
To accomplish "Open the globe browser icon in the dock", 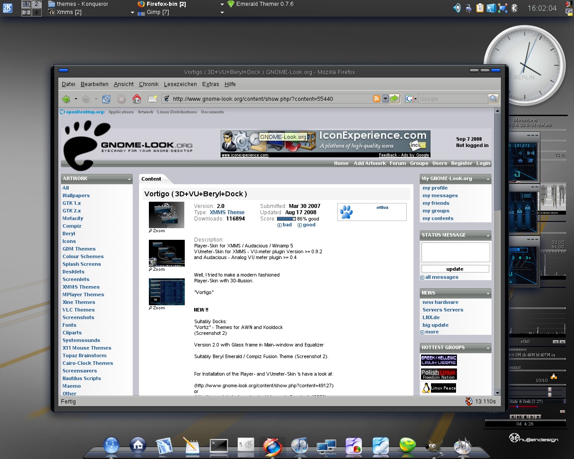I will tap(111, 446).
